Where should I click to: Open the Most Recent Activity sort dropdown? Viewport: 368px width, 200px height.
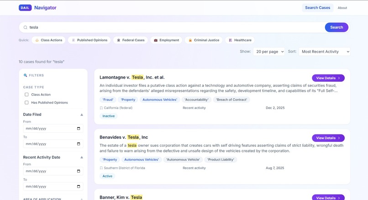[324, 52]
